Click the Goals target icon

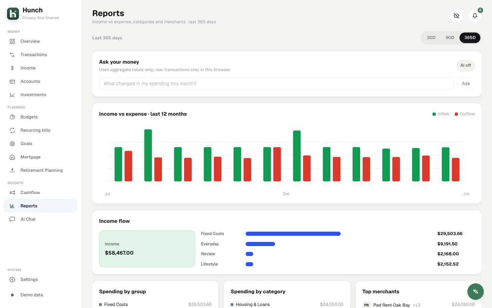click(x=12, y=144)
